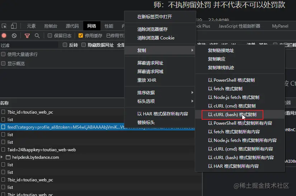Image resolution: width=296 pixels, height=196 pixels.
Task: Uncheck the 停用缓存 checkbox
Action: point(81,35)
